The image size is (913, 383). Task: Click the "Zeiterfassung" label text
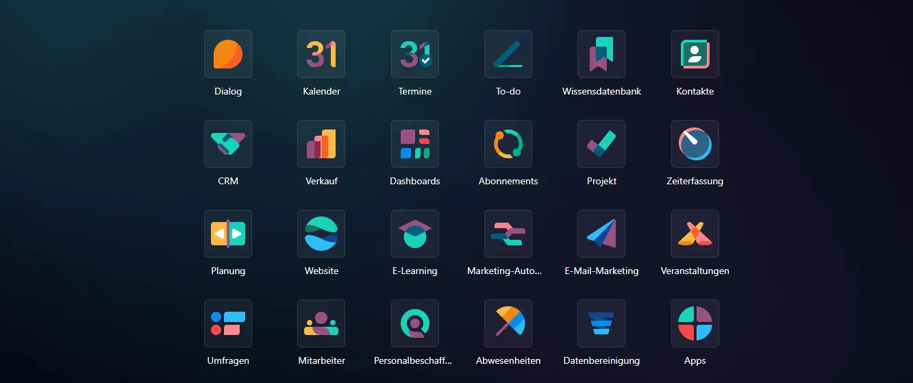tap(695, 181)
